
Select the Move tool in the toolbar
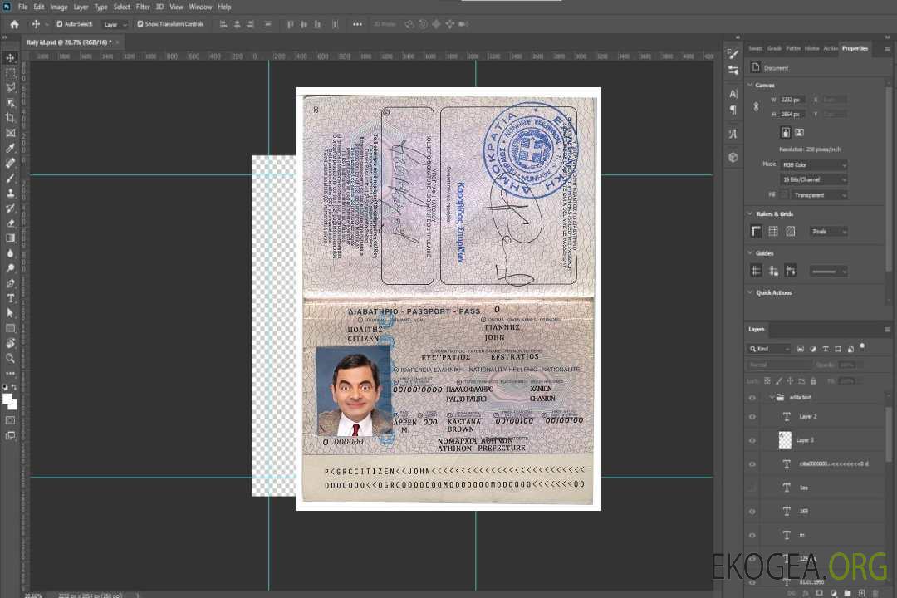click(x=10, y=58)
